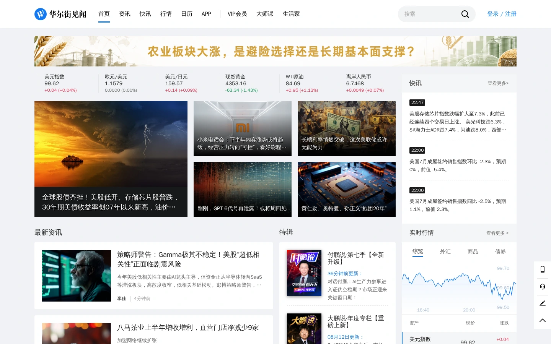Viewport: 551px width, 344px height.
Task: Click the 注册 link
Action: click(x=511, y=14)
